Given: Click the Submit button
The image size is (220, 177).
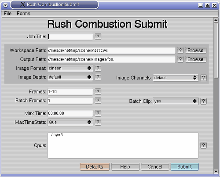Looking at the screenshot, I should (185, 167).
